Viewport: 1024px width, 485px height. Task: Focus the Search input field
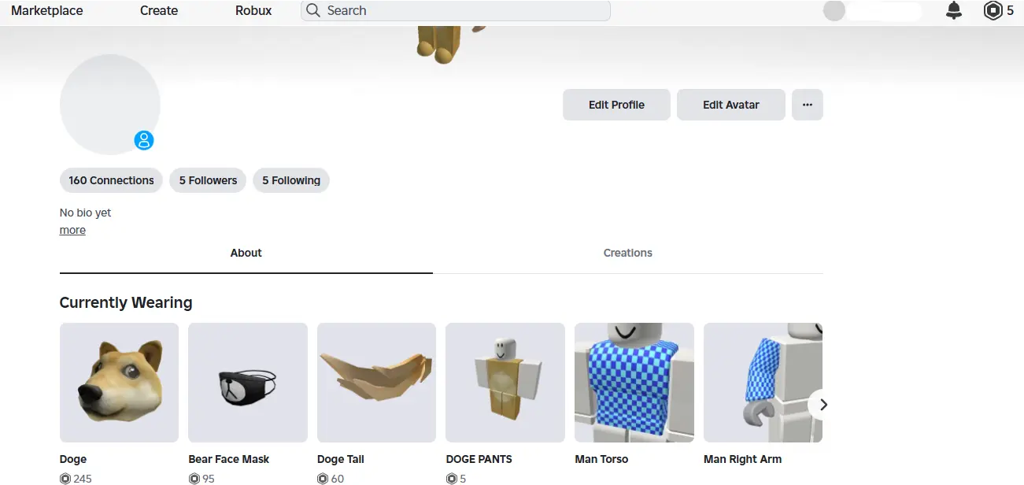pos(455,10)
